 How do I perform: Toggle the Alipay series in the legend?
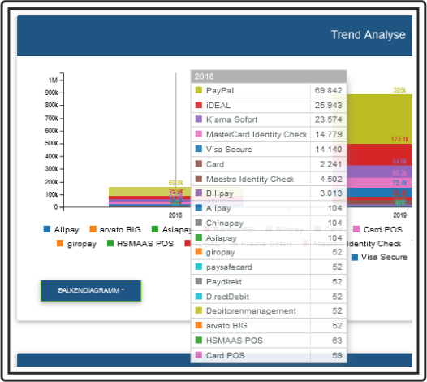(x=61, y=229)
